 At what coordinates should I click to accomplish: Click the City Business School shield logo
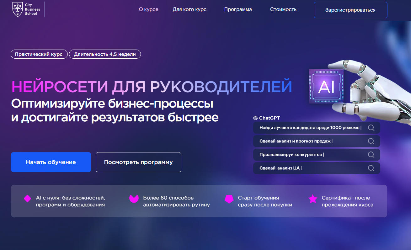17,9
